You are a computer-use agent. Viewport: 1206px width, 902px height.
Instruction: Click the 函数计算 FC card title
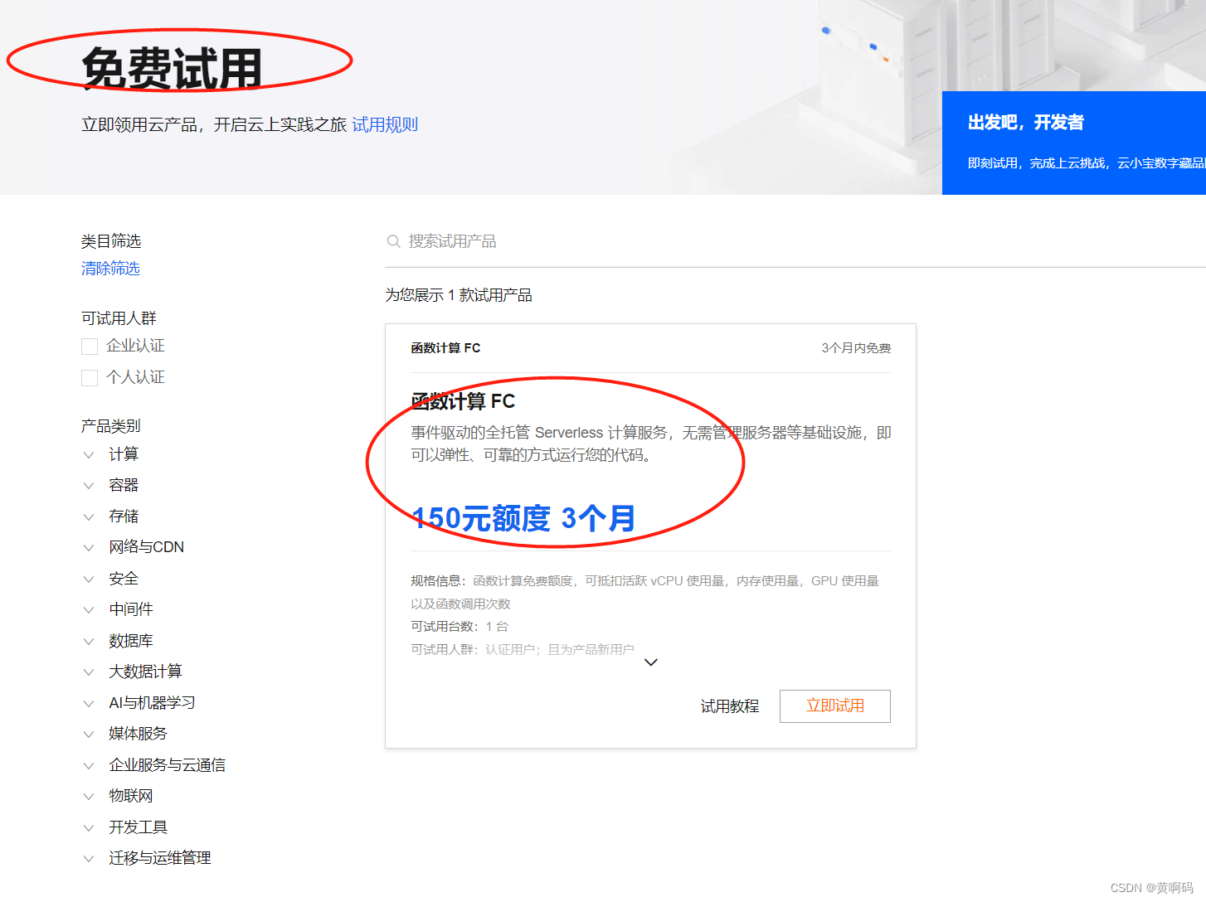pyautogui.click(x=463, y=401)
